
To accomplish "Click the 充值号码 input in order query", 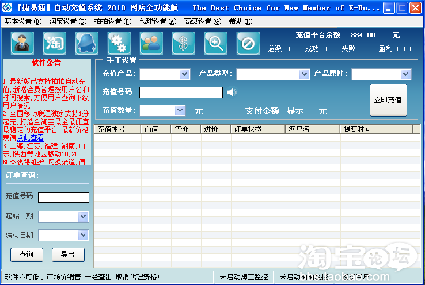I will click(x=63, y=197).
